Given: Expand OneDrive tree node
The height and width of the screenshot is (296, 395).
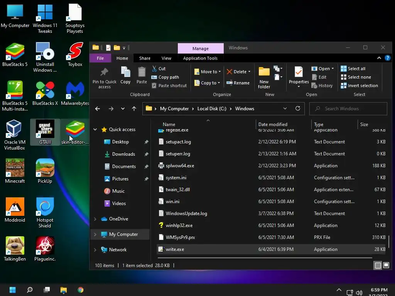Looking at the screenshot, I should coord(95,219).
